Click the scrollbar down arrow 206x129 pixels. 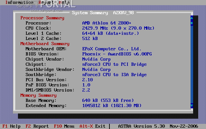point(192,106)
